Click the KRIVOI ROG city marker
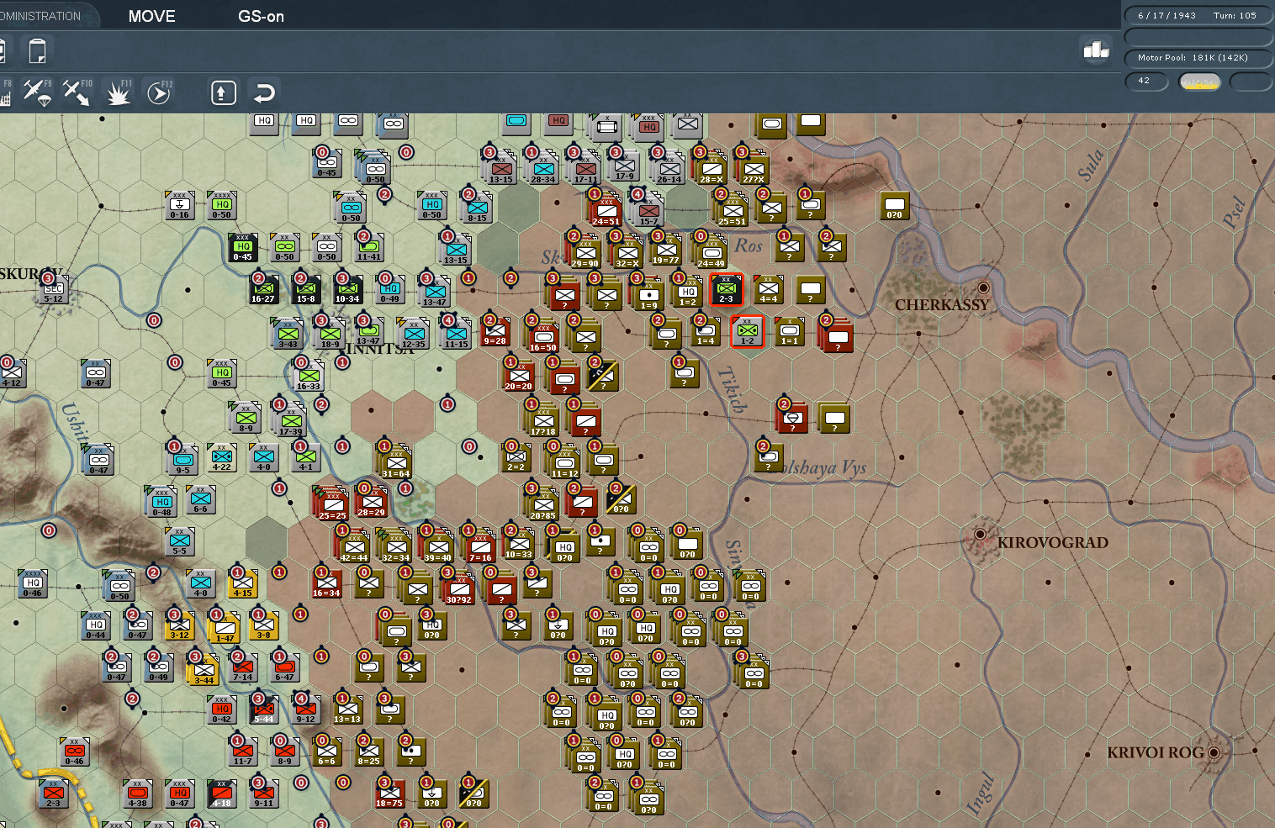Viewport: 1275px width, 828px height. 1214,752
